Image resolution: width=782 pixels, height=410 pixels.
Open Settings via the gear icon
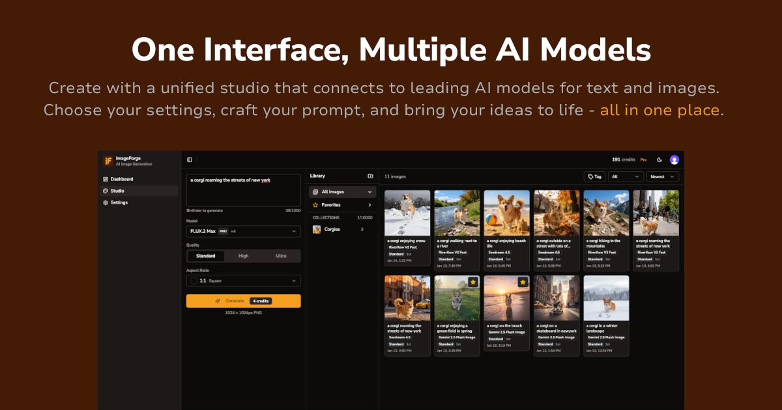pos(105,202)
